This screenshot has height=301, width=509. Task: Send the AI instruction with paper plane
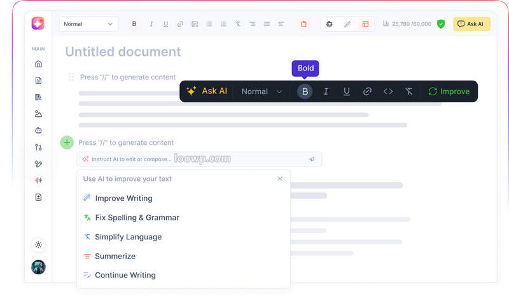point(312,159)
